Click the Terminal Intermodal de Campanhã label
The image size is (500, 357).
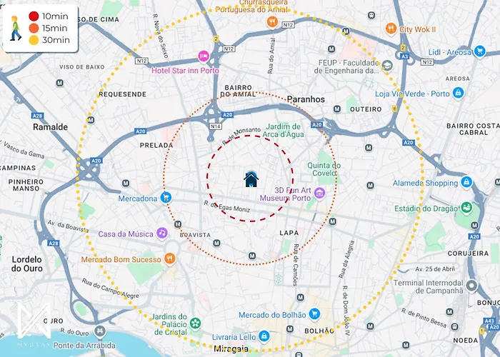tap(428, 286)
